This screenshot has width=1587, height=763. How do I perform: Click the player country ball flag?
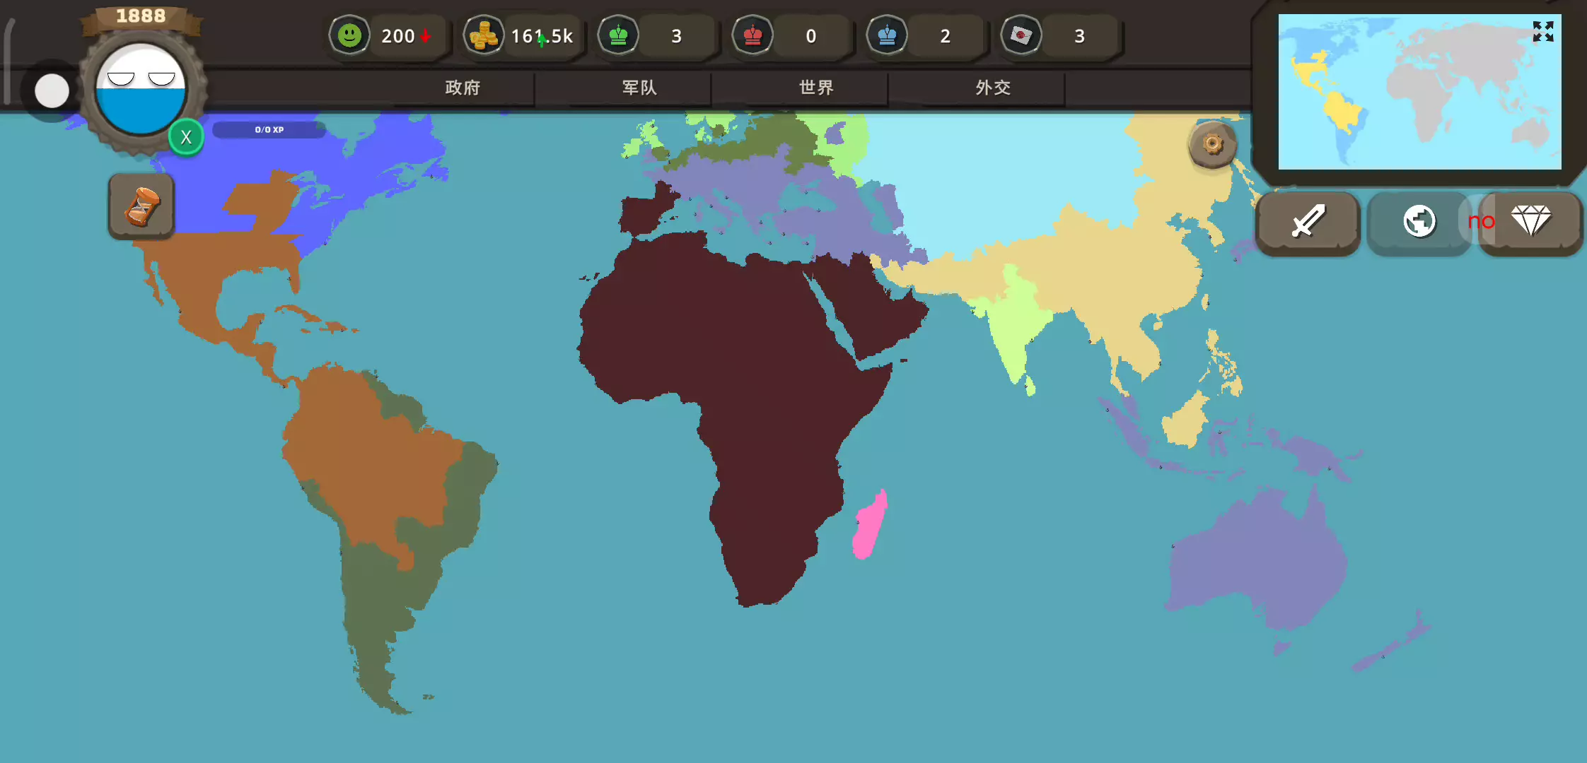pos(141,90)
